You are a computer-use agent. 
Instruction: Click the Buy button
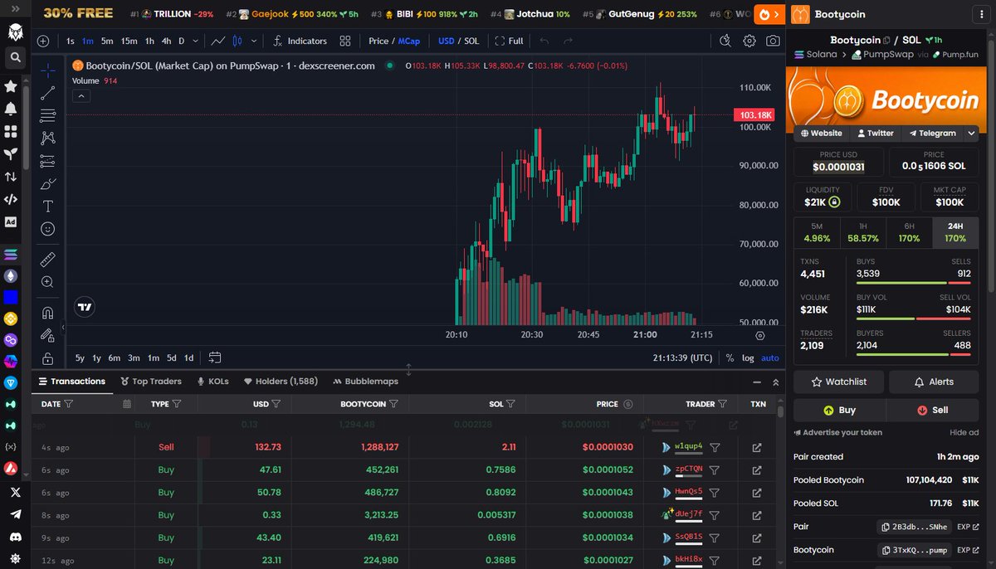tap(839, 410)
